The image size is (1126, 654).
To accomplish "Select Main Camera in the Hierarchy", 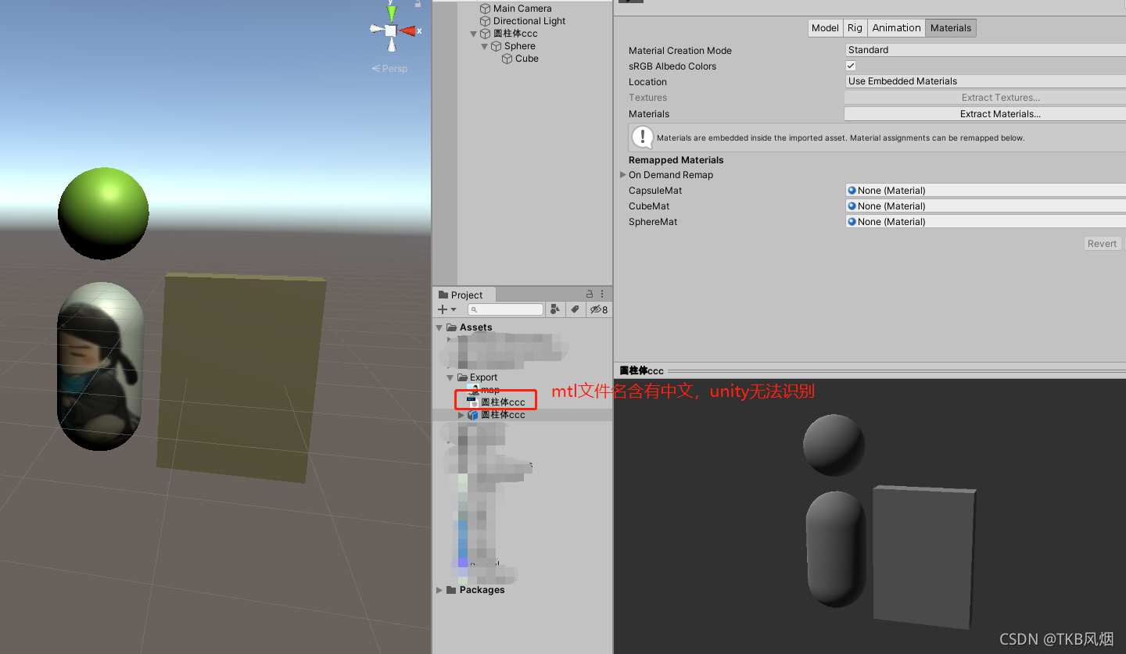I will pos(522,9).
